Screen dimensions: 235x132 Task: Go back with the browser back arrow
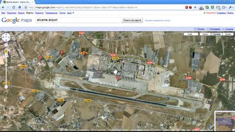click(3, 7)
